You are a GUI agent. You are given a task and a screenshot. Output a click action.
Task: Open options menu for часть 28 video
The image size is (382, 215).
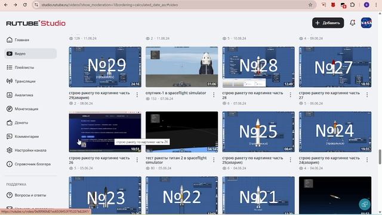(291, 95)
